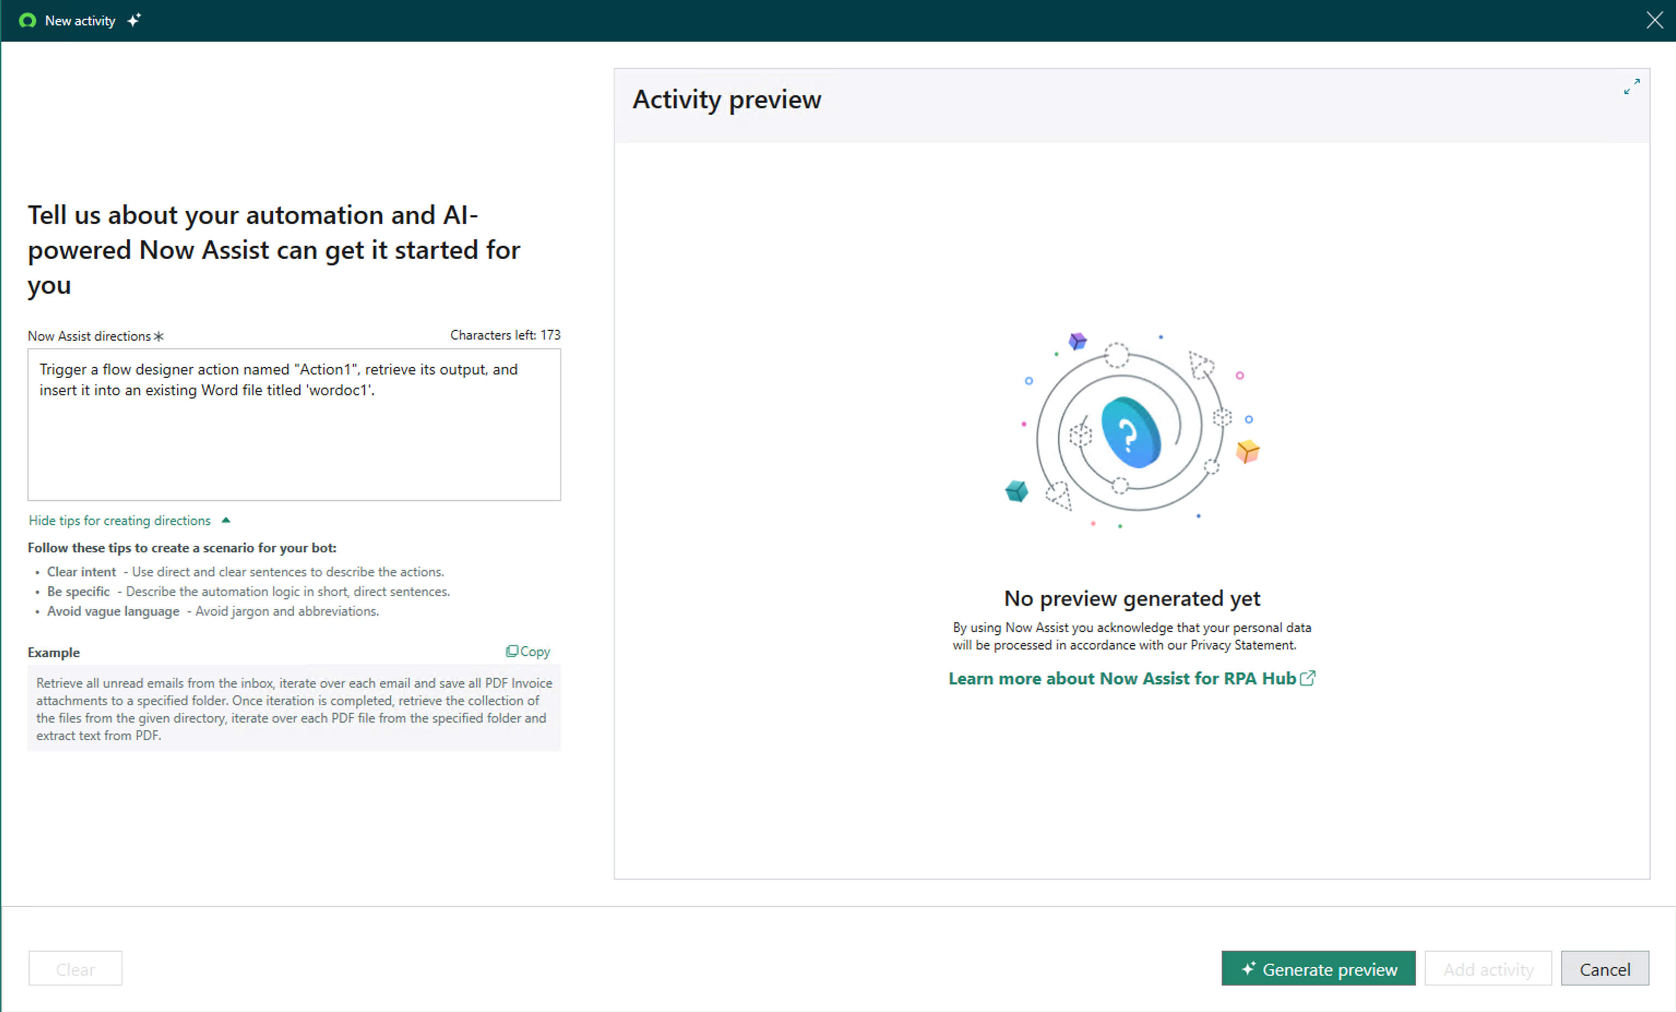Click the example text starting 'Retrieve all unread emails'
Screen dimensions: 1676x1012
coord(294,709)
